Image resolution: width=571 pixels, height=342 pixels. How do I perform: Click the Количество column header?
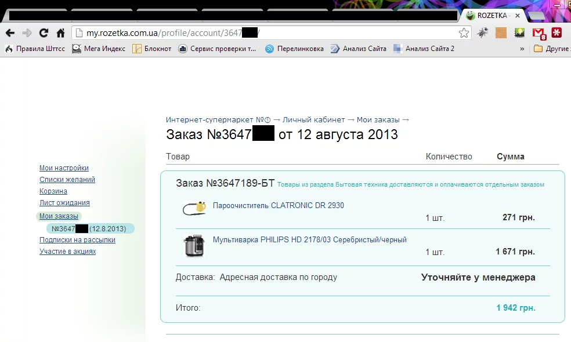449,157
